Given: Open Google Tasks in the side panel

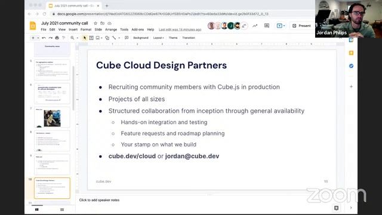Looking at the screenshot, I should (351, 66).
